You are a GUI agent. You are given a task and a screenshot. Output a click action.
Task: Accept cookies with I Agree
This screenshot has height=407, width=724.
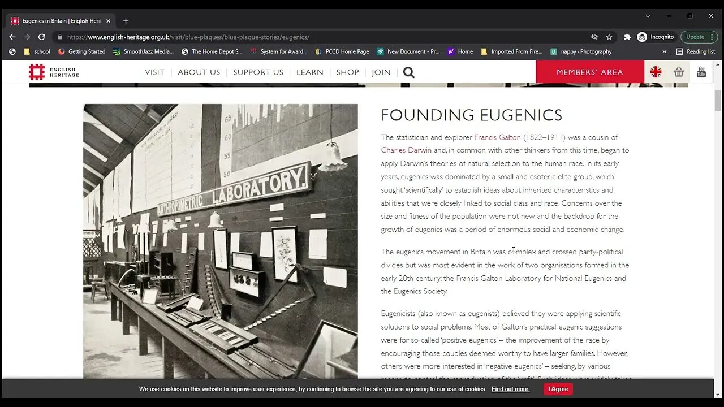point(558,389)
